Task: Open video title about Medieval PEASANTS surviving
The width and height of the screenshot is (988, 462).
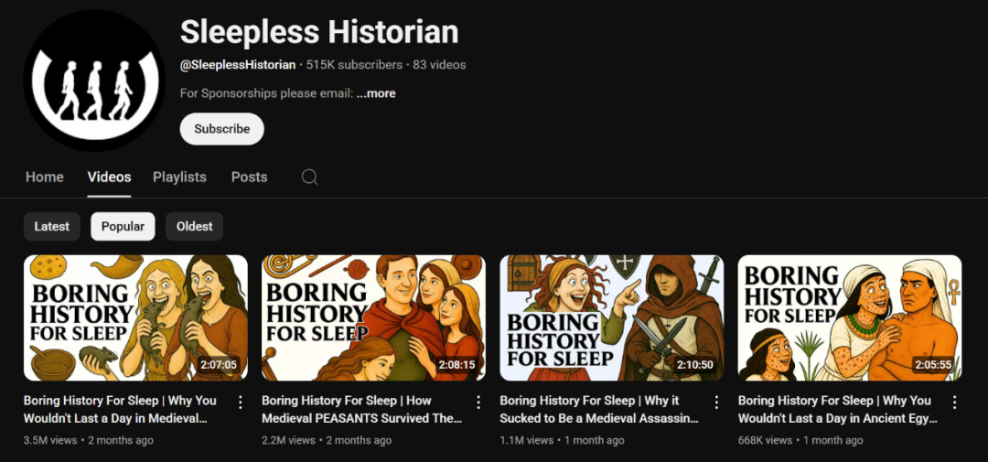Action: tap(361, 409)
